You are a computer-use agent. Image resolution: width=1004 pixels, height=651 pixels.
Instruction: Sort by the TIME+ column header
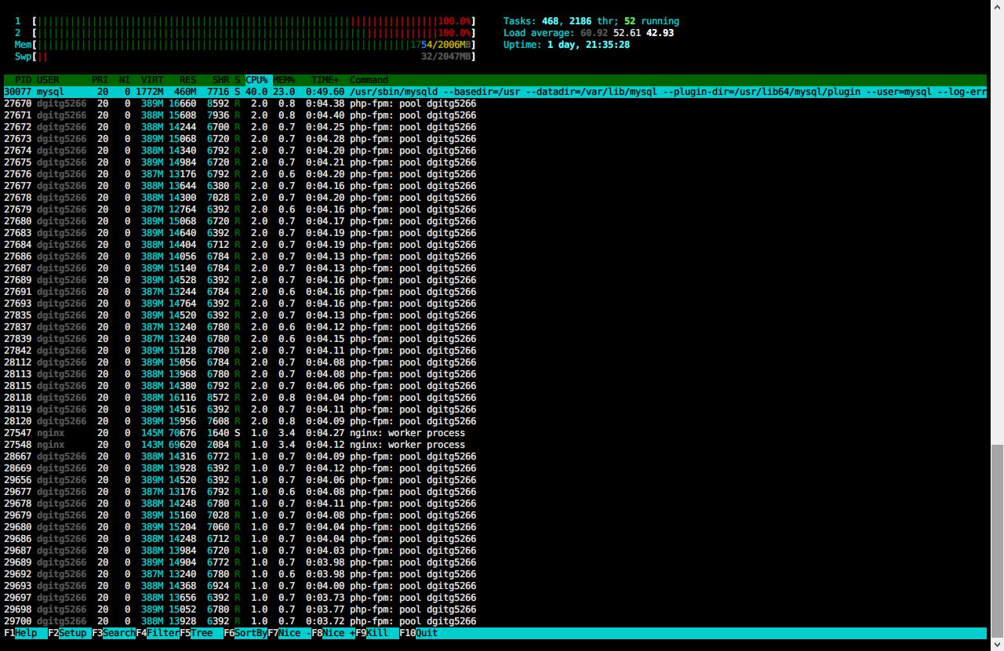(326, 80)
